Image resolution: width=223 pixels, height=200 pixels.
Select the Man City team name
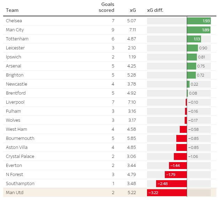15,30
